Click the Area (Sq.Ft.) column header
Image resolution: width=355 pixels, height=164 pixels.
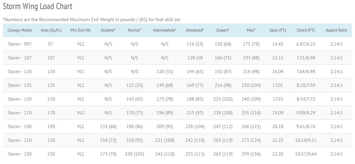pyautogui.click(x=51, y=30)
